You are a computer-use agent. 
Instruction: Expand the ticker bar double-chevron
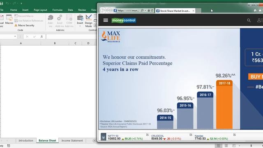pyautogui.click(x=103, y=137)
